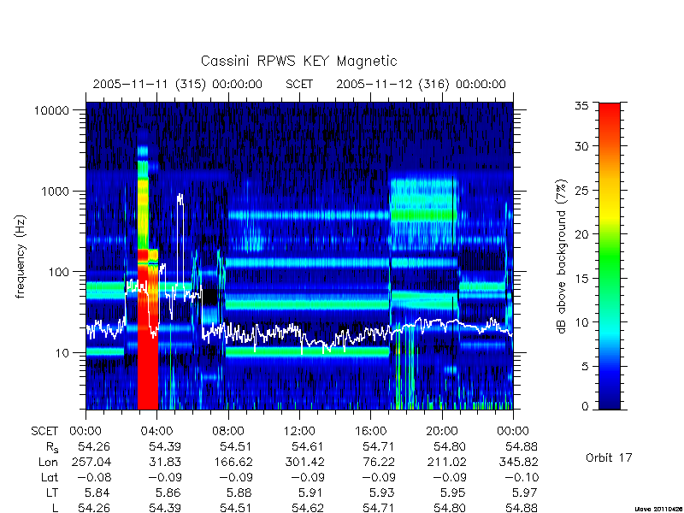Click the 'SCET' row label under the plot
The height and width of the screenshot is (513, 684).
pyautogui.click(x=44, y=432)
